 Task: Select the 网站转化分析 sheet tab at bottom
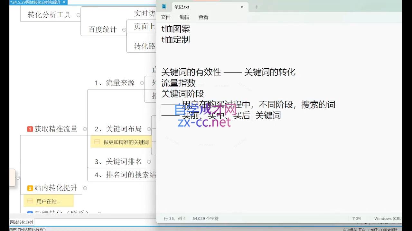click(21, 222)
